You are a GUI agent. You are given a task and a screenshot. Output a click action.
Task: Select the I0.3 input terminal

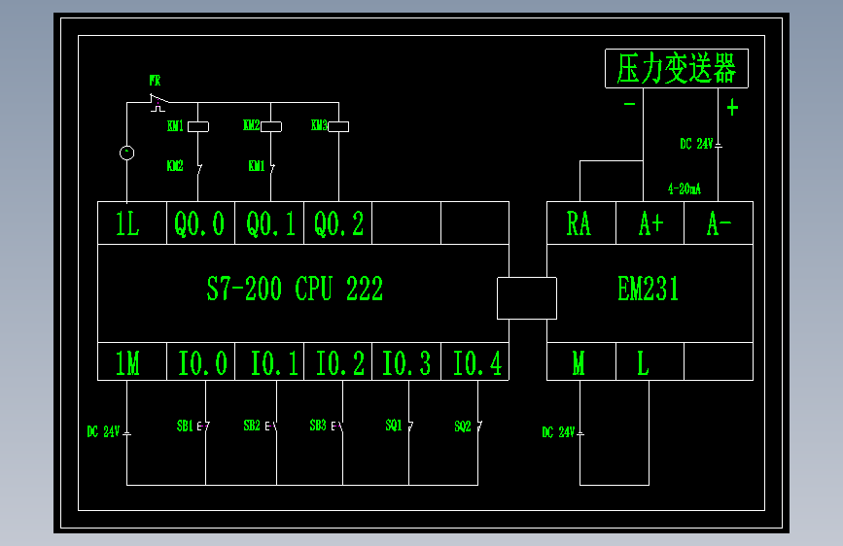(406, 361)
